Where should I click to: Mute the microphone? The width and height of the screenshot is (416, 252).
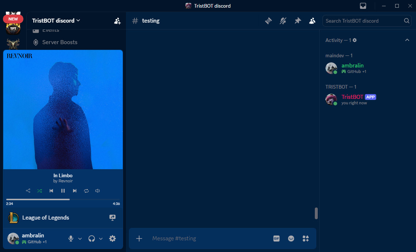tap(71, 239)
